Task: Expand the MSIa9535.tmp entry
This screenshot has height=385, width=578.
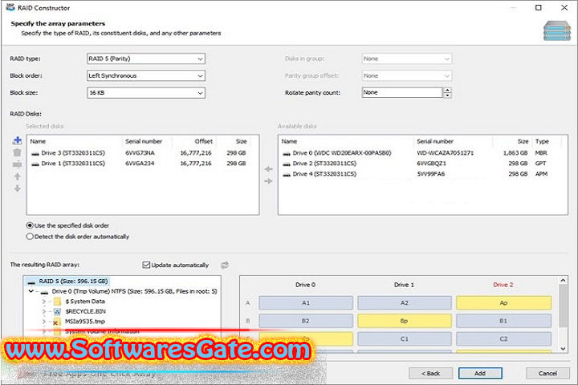Action: [x=44, y=322]
